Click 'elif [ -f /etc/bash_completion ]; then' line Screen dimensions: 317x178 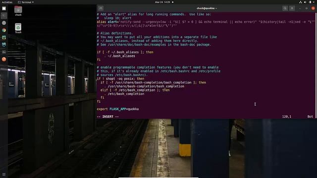coord(135,90)
